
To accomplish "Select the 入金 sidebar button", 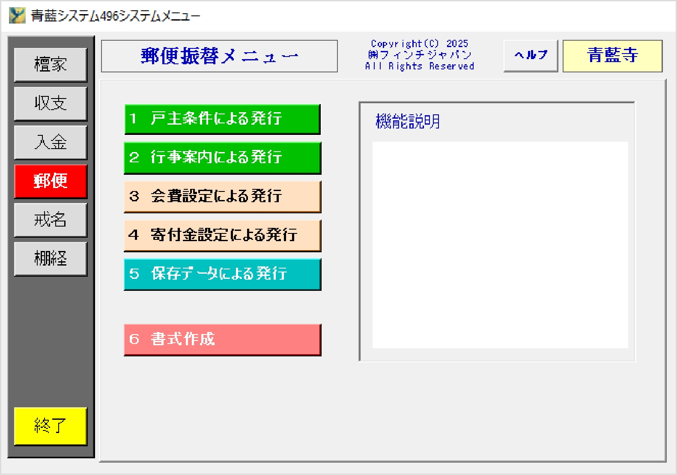I will tap(51, 142).
